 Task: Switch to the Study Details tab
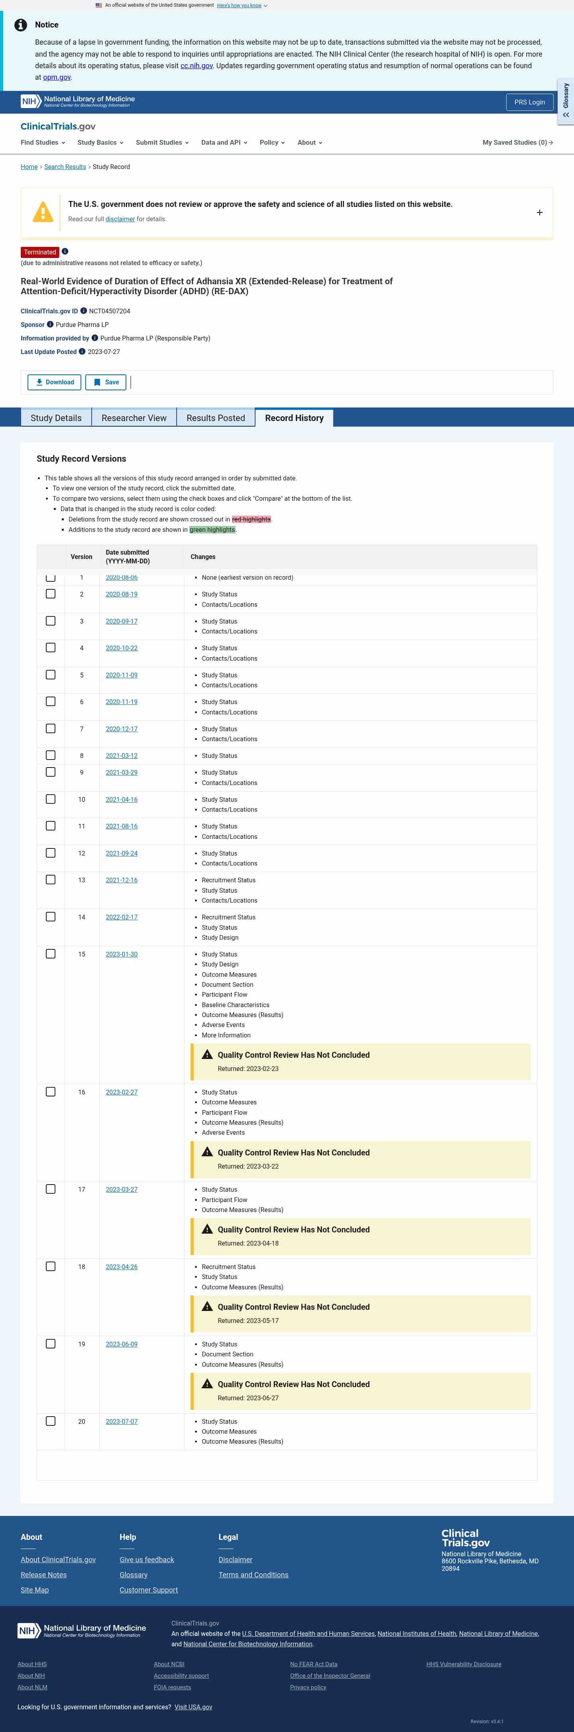(57, 417)
